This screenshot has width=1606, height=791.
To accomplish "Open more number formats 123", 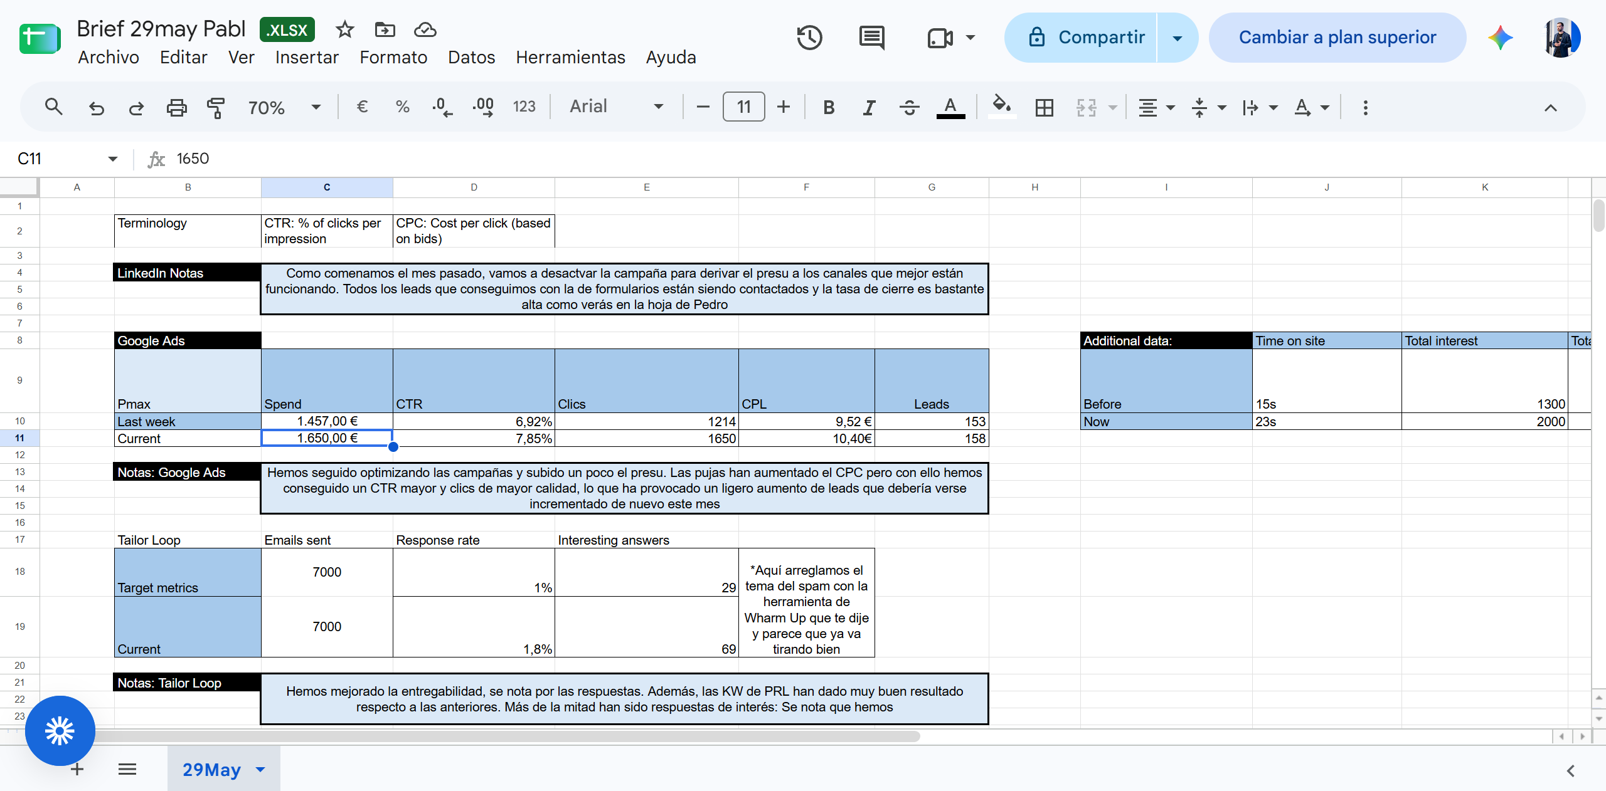I will point(524,107).
